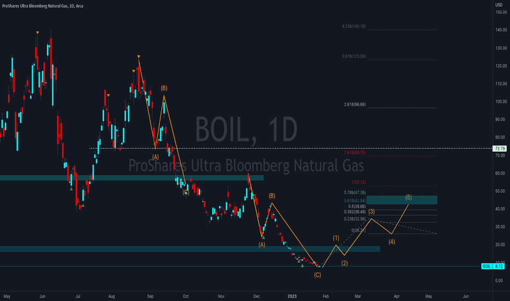The image size is (510, 301).
Task: Click the 20.00 price axis label
Action: pos(500,245)
